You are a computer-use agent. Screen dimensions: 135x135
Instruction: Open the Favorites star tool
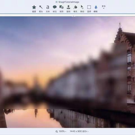point(34,9)
